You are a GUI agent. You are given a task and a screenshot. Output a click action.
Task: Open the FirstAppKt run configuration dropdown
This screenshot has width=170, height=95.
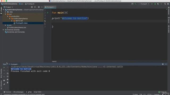144,4
